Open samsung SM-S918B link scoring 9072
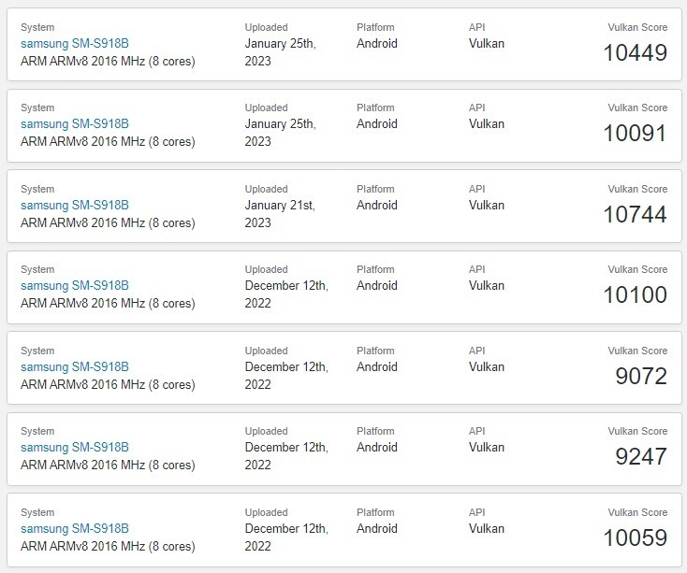 coord(75,367)
